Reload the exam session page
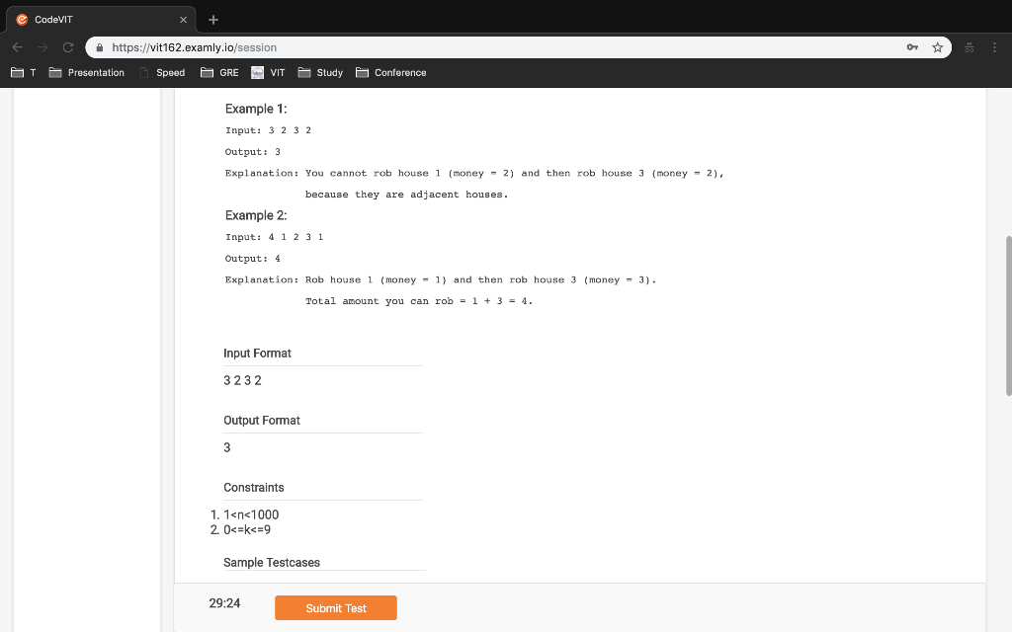The height and width of the screenshot is (632, 1012). (67, 46)
